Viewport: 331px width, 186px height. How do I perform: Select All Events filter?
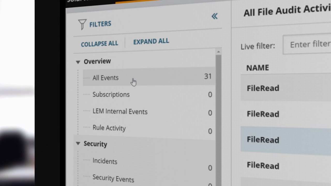click(149, 77)
